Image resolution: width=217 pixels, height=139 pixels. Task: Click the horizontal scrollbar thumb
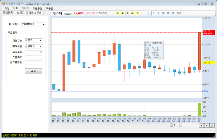point(171,125)
